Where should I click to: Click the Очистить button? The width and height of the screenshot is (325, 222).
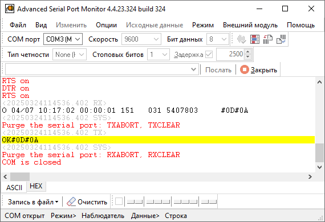[x=87, y=202]
